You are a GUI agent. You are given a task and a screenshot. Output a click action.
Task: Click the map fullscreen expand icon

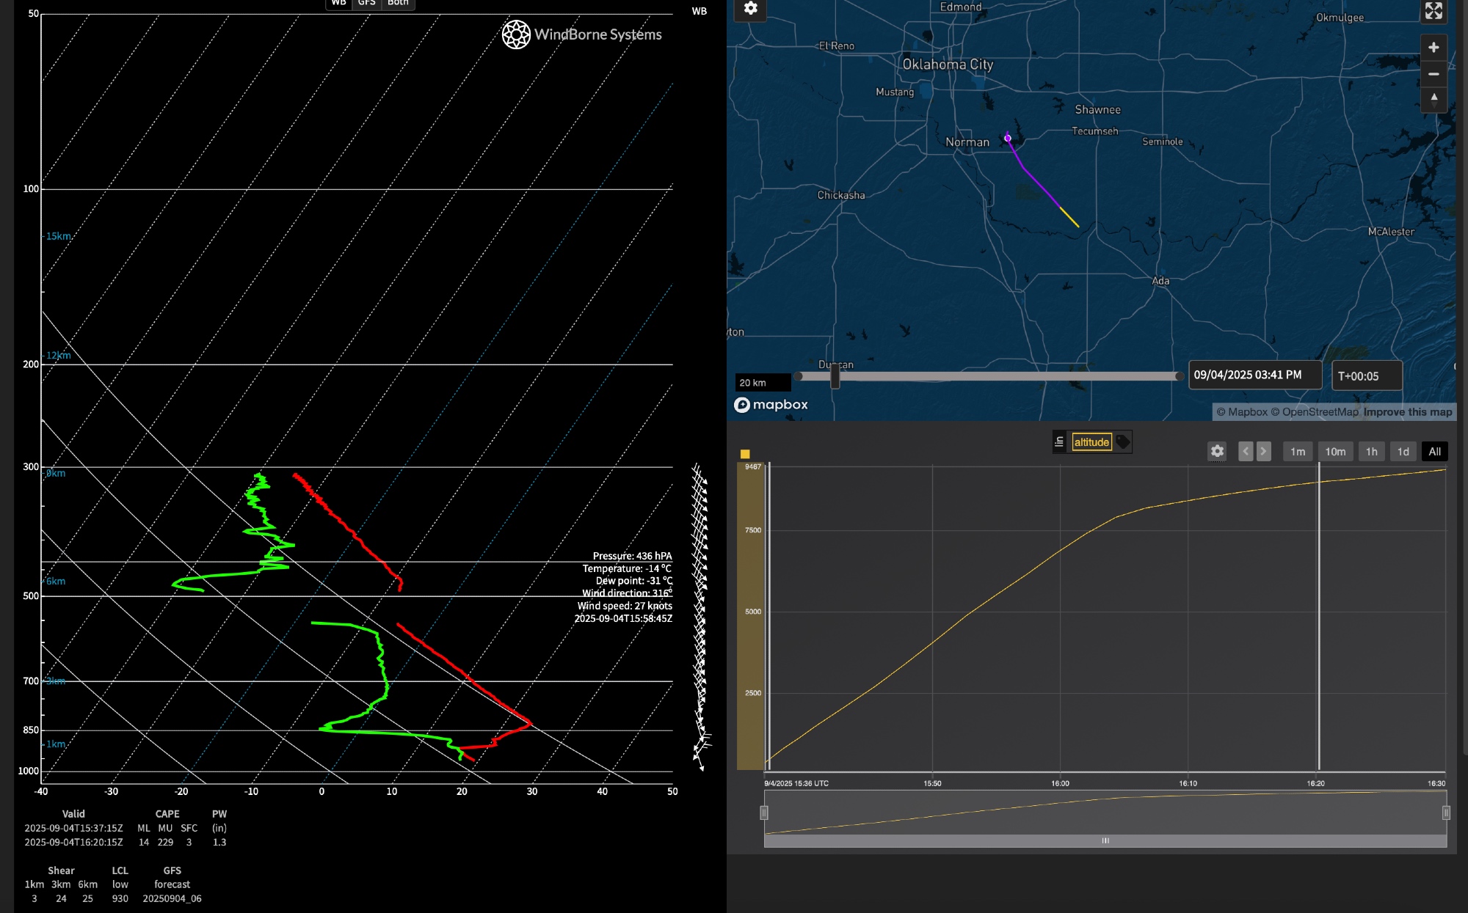tap(1433, 10)
